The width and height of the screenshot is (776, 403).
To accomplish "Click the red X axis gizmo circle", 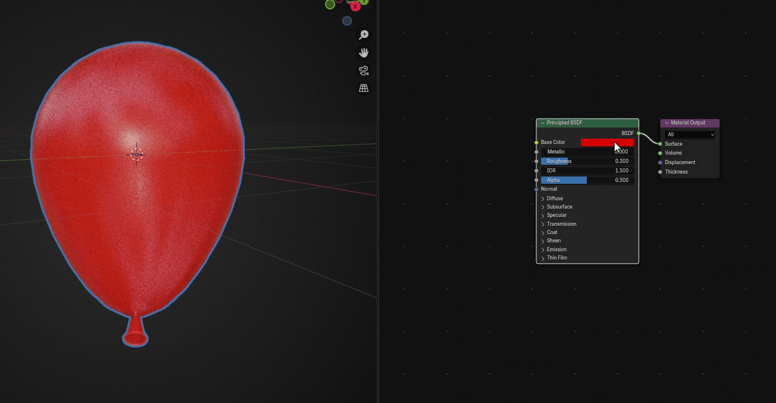I will tap(355, 7).
